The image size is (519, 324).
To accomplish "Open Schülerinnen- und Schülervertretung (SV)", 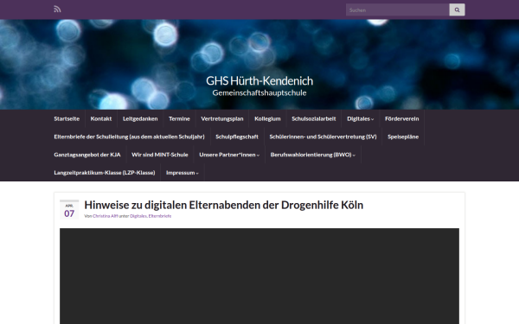I will tap(323, 137).
